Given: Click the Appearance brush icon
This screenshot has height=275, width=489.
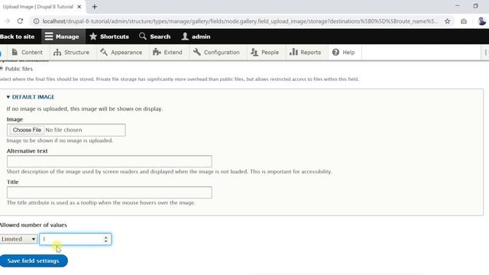Looking at the screenshot, I should point(104,52).
